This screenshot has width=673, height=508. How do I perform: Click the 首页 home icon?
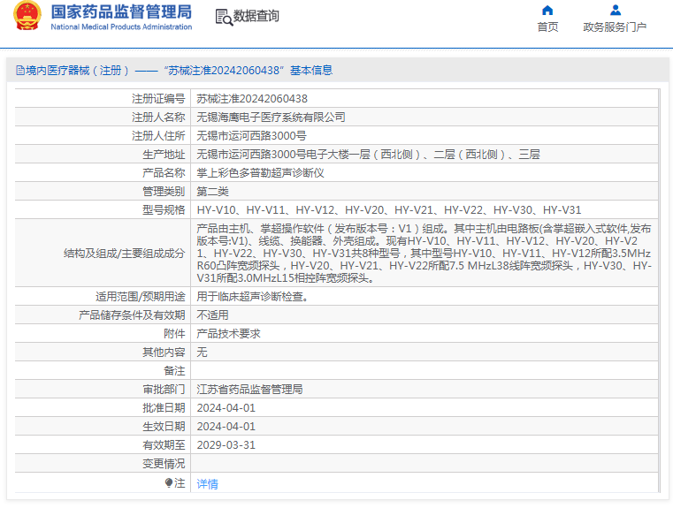point(547,10)
